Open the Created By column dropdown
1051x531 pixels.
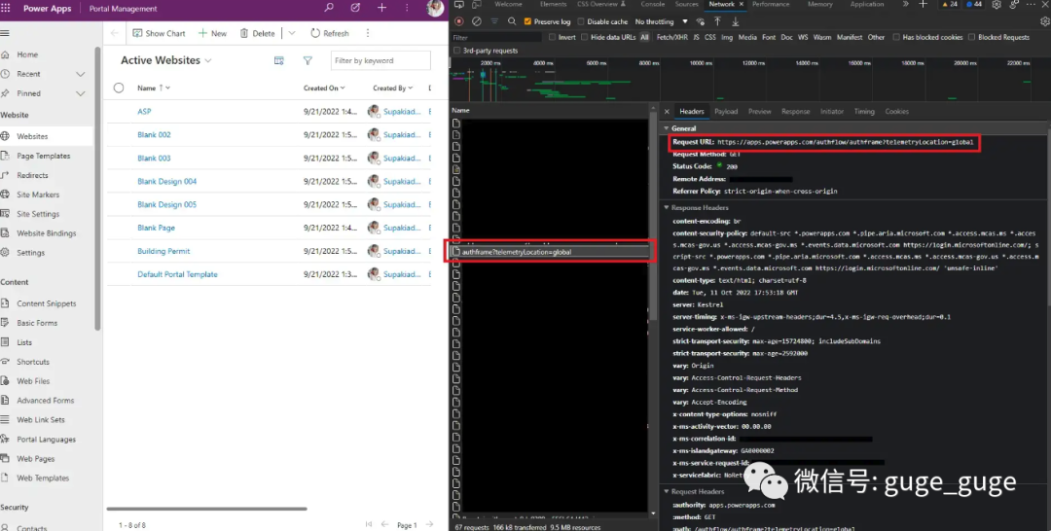(411, 88)
